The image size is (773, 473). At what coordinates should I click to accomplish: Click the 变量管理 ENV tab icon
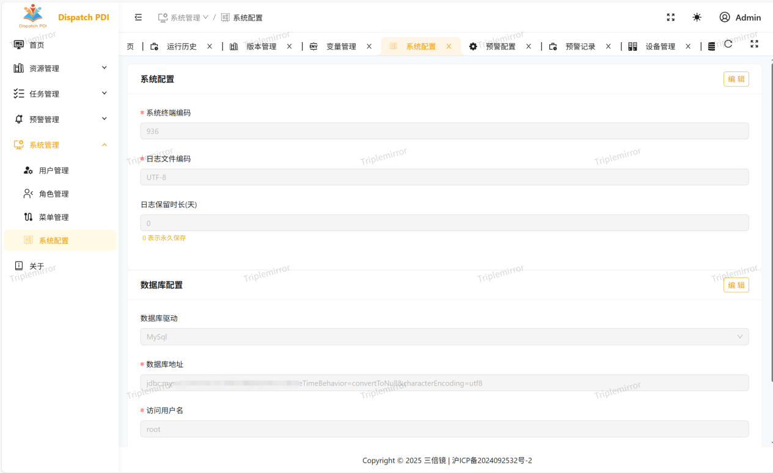click(313, 46)
